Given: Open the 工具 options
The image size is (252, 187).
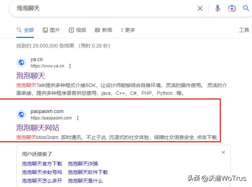Looking at the screenshot, I should tap(244, 30).
